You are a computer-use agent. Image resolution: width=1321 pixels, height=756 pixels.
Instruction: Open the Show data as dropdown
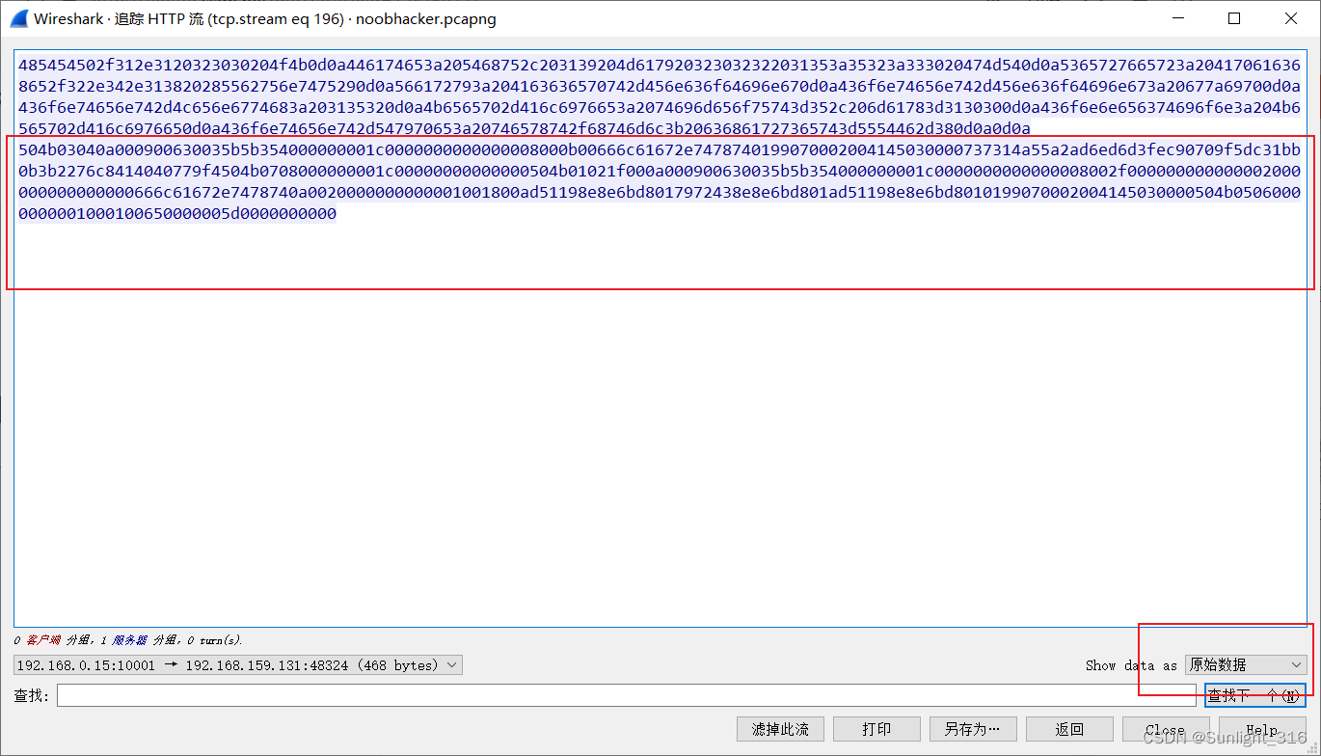1246,664
